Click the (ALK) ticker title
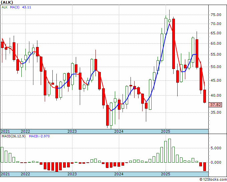The image size is (227, 182). (x=7, y=2)
